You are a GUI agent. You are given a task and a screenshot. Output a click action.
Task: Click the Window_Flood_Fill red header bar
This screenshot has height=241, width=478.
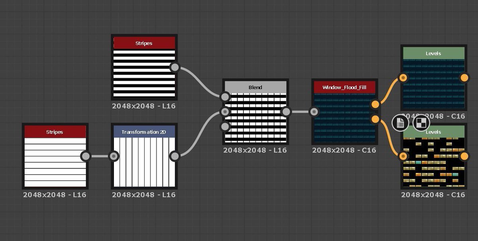pyautogui.click(x=343, y=88)
